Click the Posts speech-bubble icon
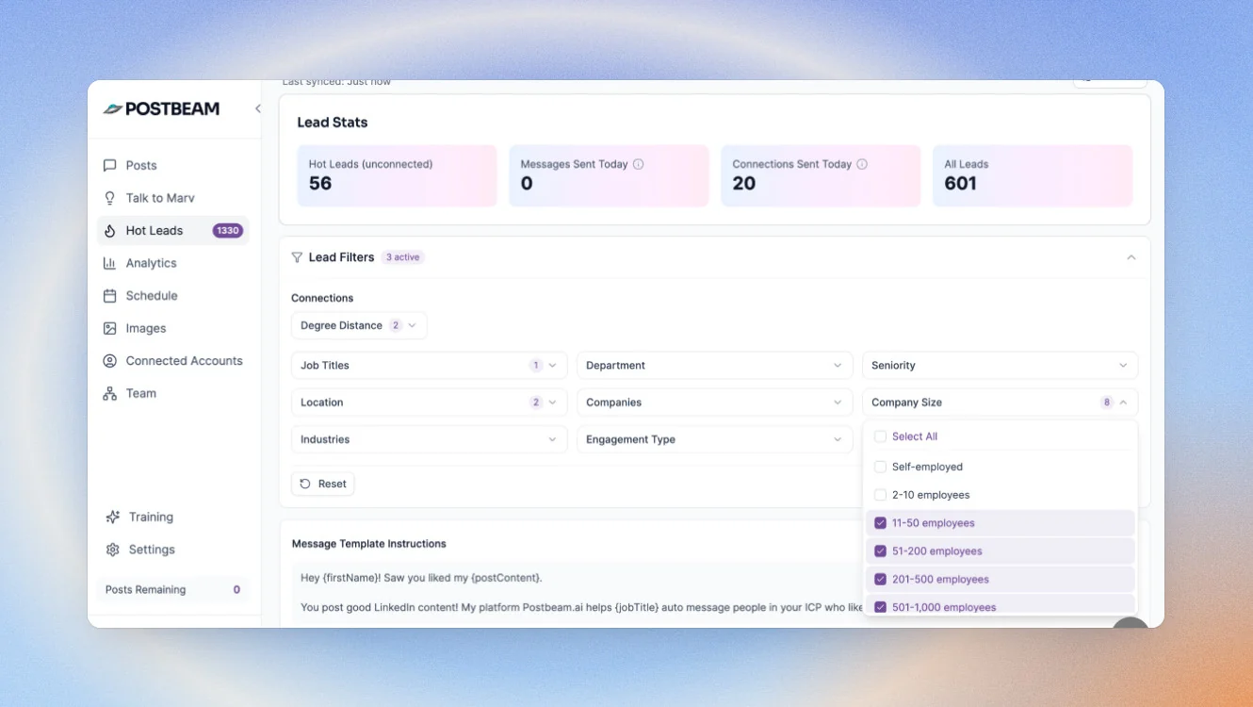Image resolution: width=1253 pixels, height=707 pixels. point(110,165)
